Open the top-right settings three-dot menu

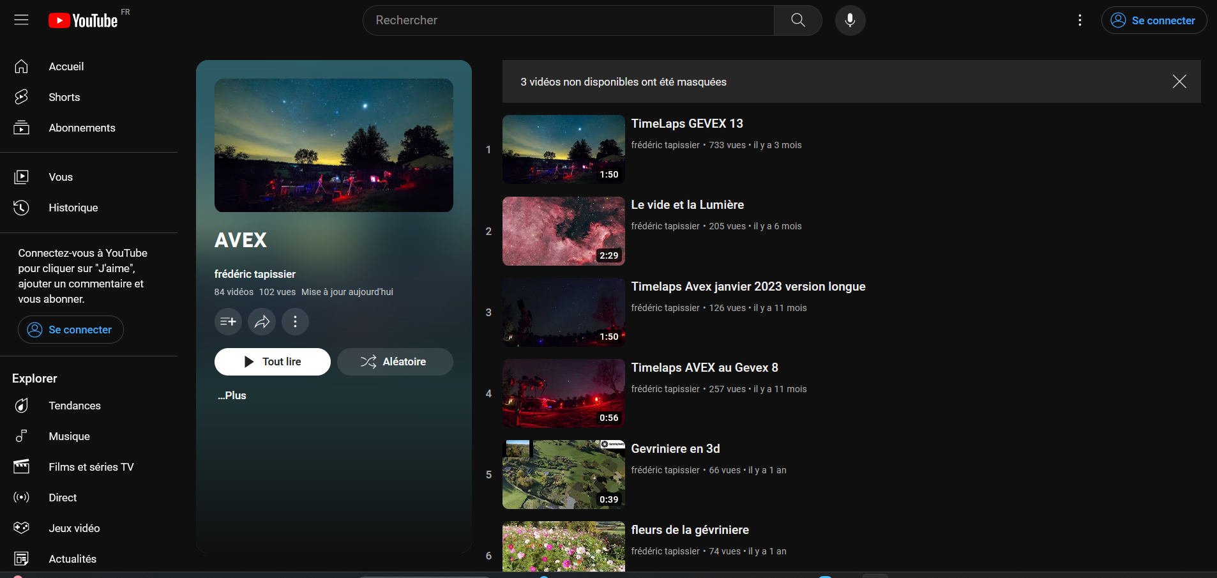click(1080, 20)
